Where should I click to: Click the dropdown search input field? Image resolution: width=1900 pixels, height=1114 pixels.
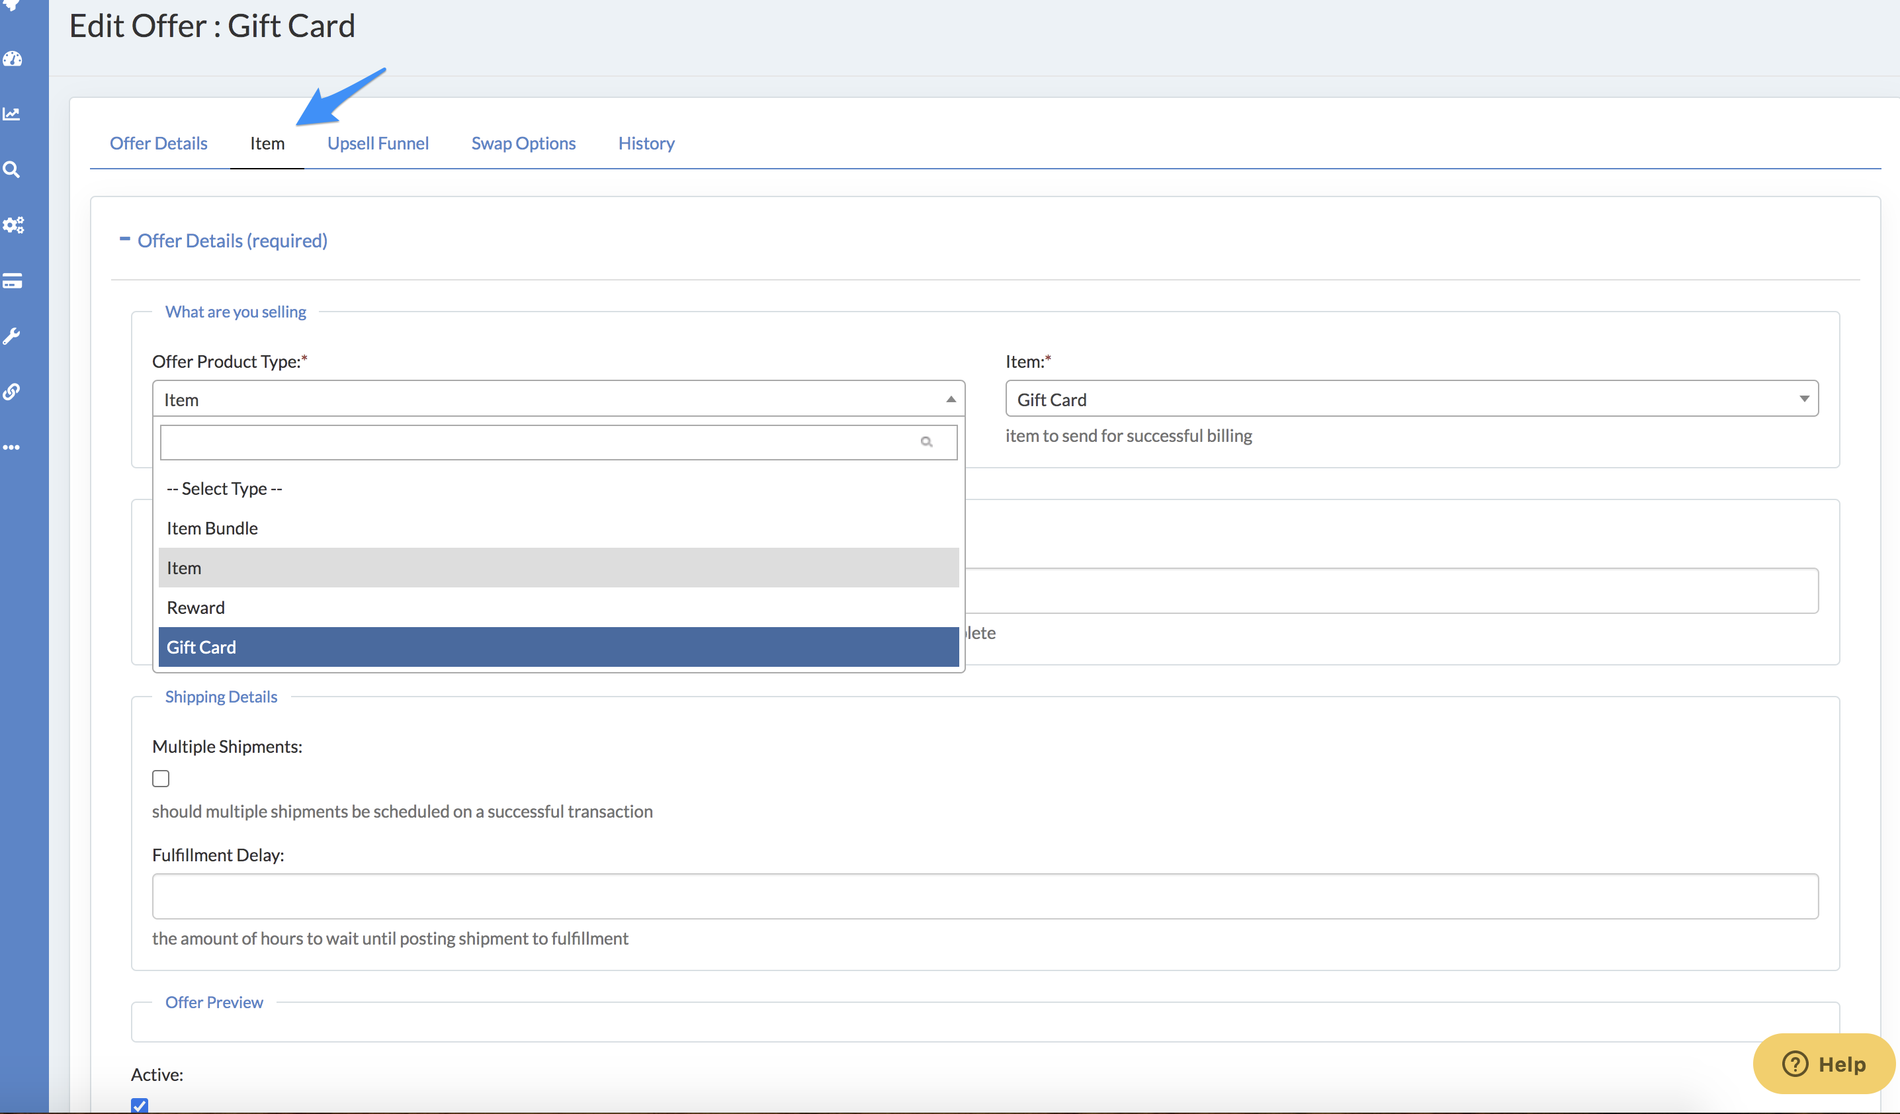pyautogui.click(x=540, y=443)
